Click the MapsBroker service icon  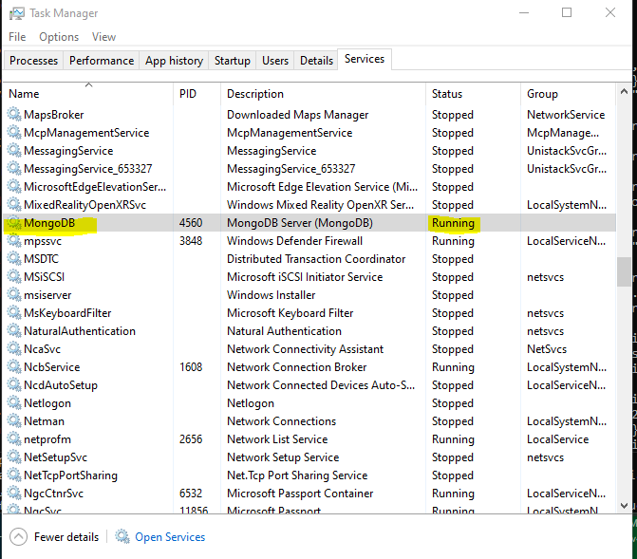13,115
